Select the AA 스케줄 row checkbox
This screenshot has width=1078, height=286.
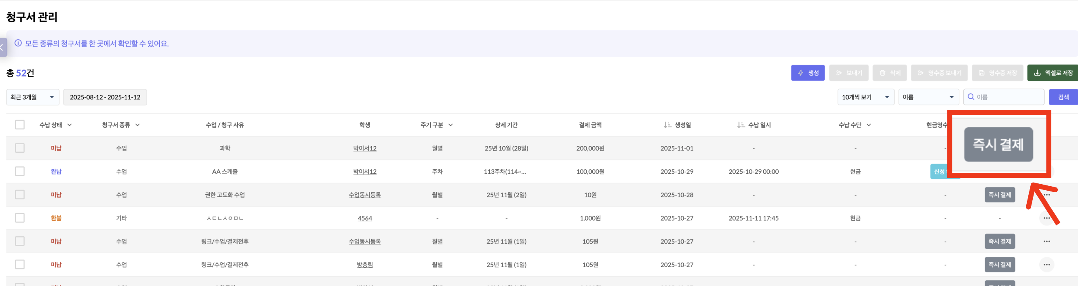20,171
